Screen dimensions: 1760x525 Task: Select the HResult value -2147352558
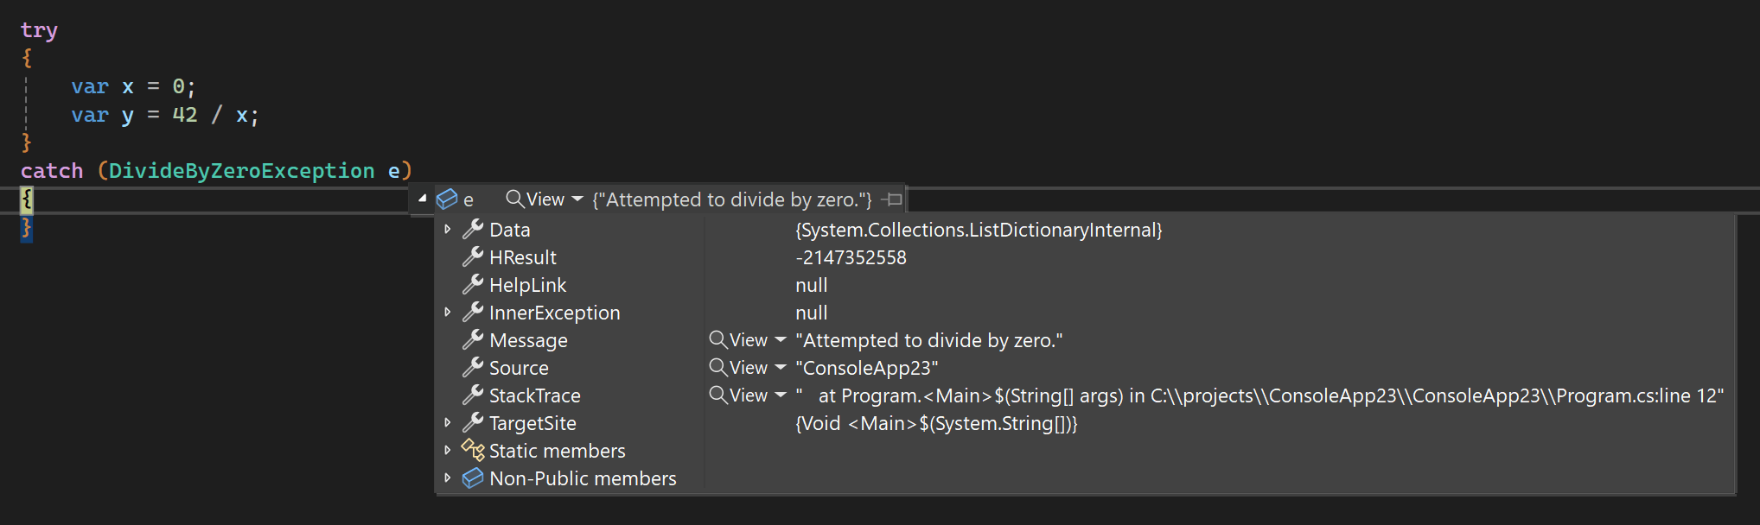(851, 257)
